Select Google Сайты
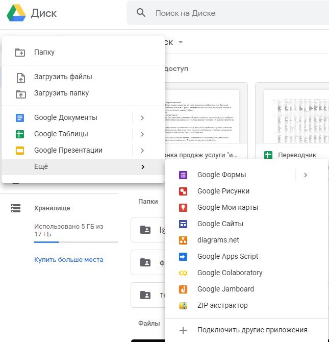329x342 pixels. (246, 224)
